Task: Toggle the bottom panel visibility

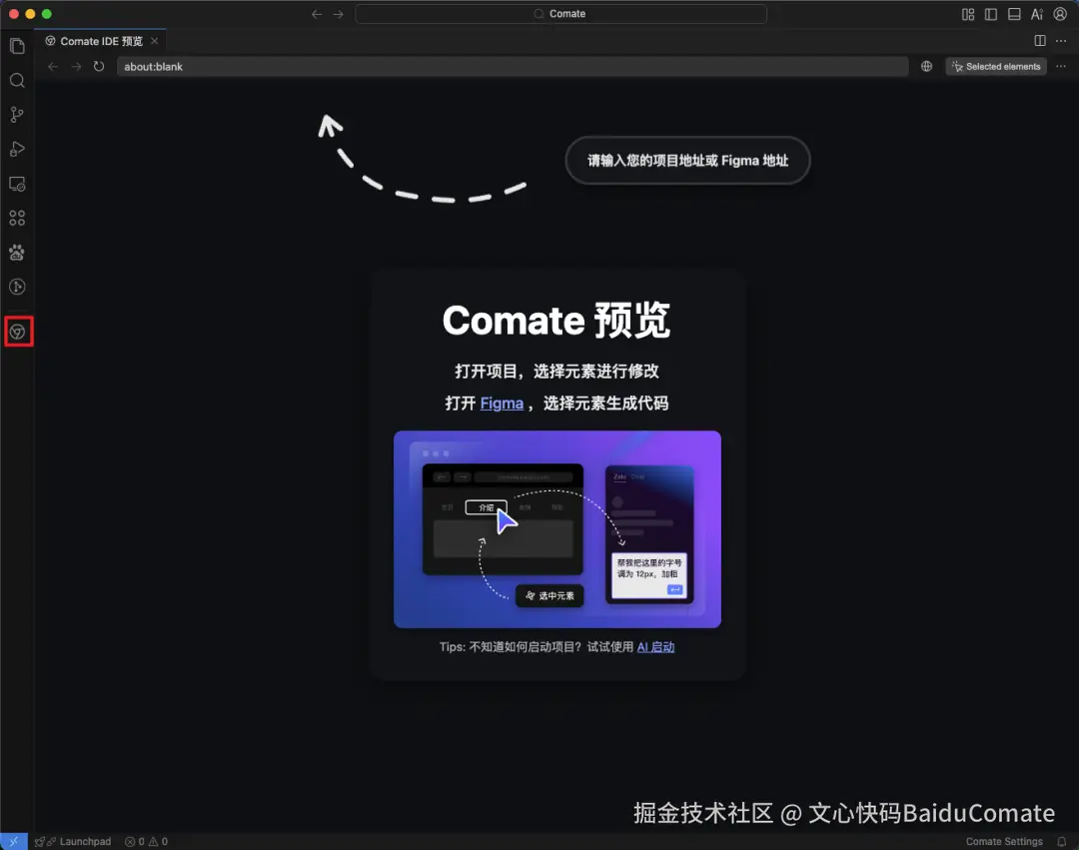Action: click(1014, 14)
